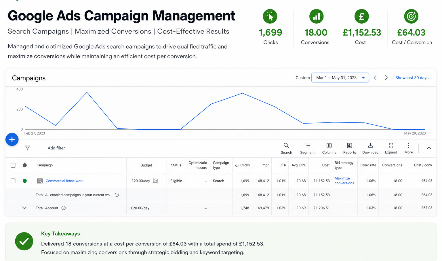Click help icon beside Total: All enabled campaigns
This screenshot has width=442, height=261.
117,195
